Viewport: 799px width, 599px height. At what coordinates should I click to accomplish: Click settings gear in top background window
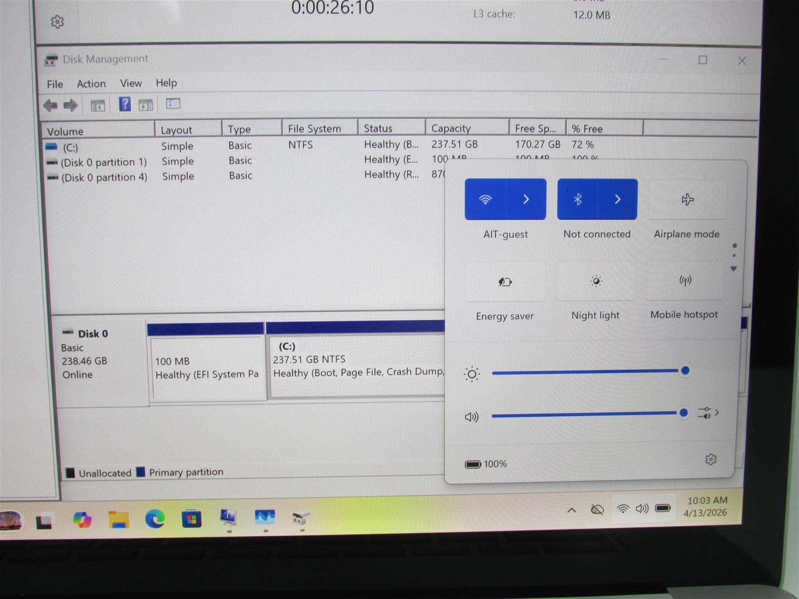57,22
